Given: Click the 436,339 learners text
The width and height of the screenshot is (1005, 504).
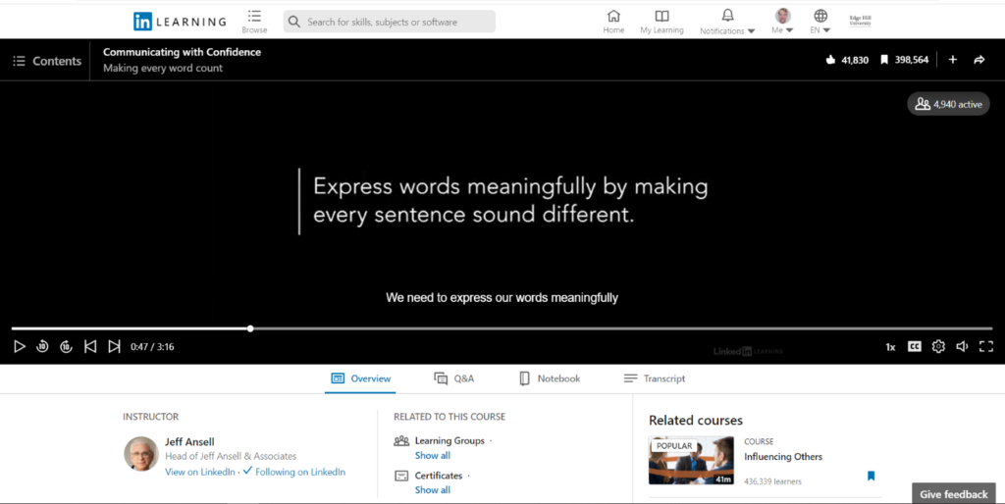Looking at the screenshot, I should point(772,480).
